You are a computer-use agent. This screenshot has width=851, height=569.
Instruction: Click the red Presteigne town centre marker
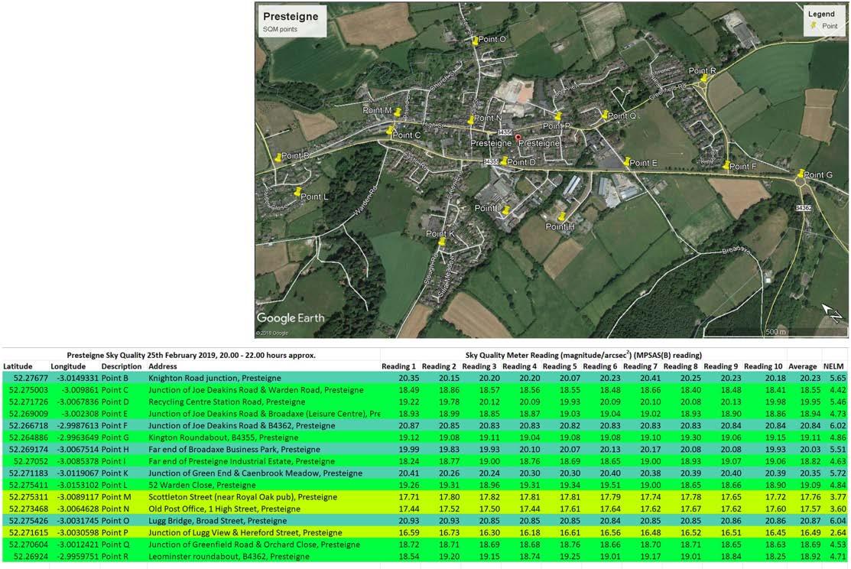point(518,138)
